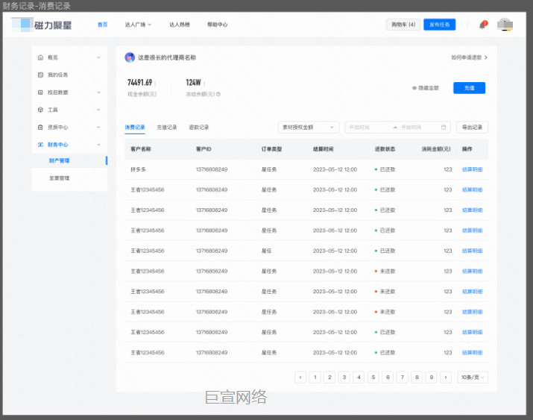This screenshot has height=420, width=533.
Task: Go to page 3 in pagination
Action: click(x=344, y=377)
